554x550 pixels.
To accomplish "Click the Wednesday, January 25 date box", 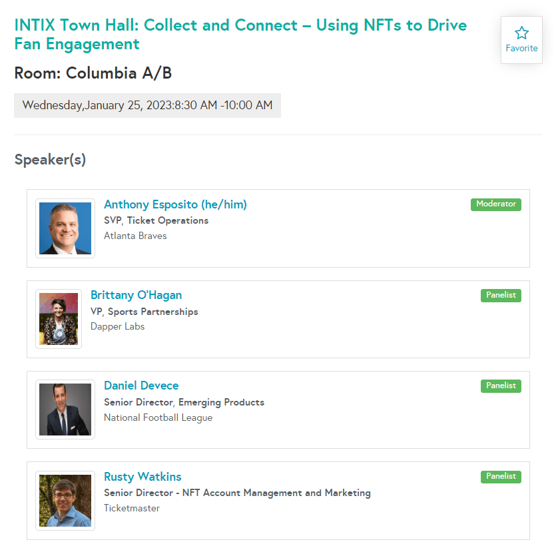I will [147, 105].
